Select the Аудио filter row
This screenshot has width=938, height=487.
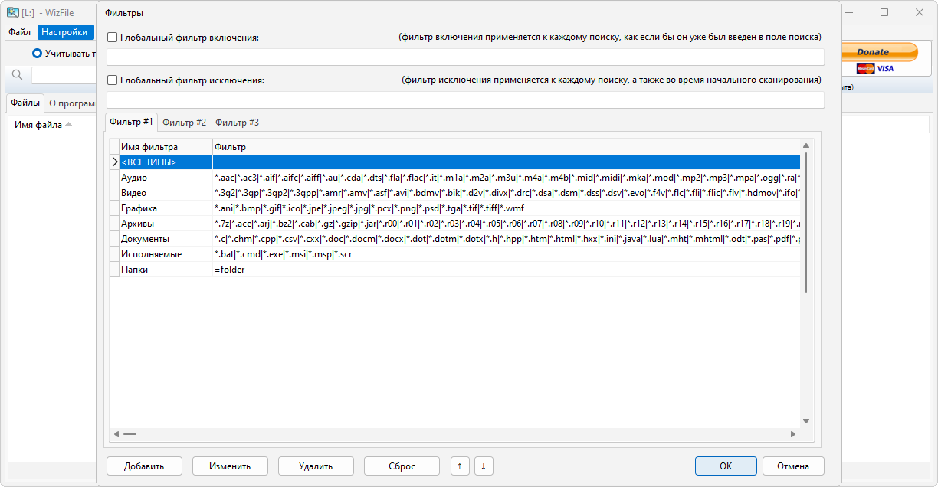click(x=460, y=177)
